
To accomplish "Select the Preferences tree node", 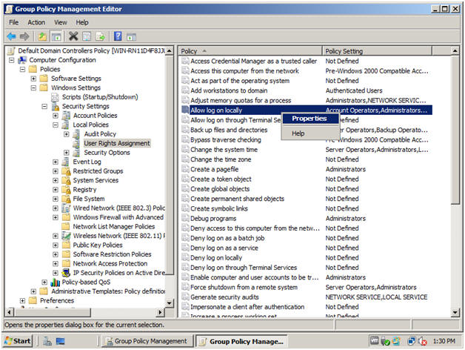I will tap(57, 300).
